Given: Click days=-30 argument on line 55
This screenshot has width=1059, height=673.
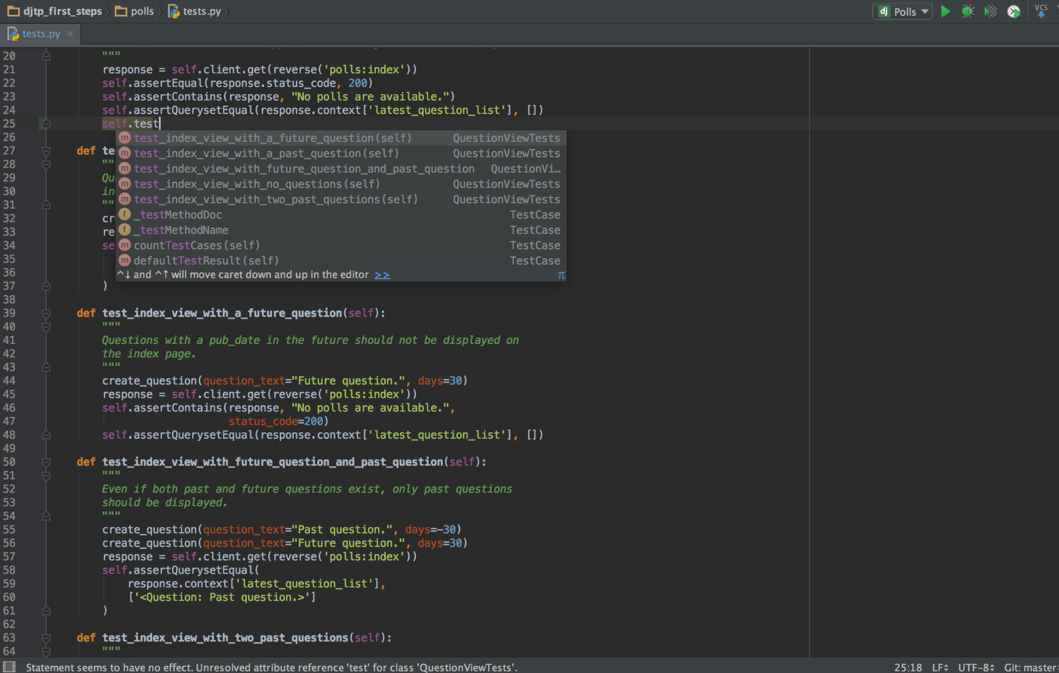Looking at the screenshot, I should (430, 529).
